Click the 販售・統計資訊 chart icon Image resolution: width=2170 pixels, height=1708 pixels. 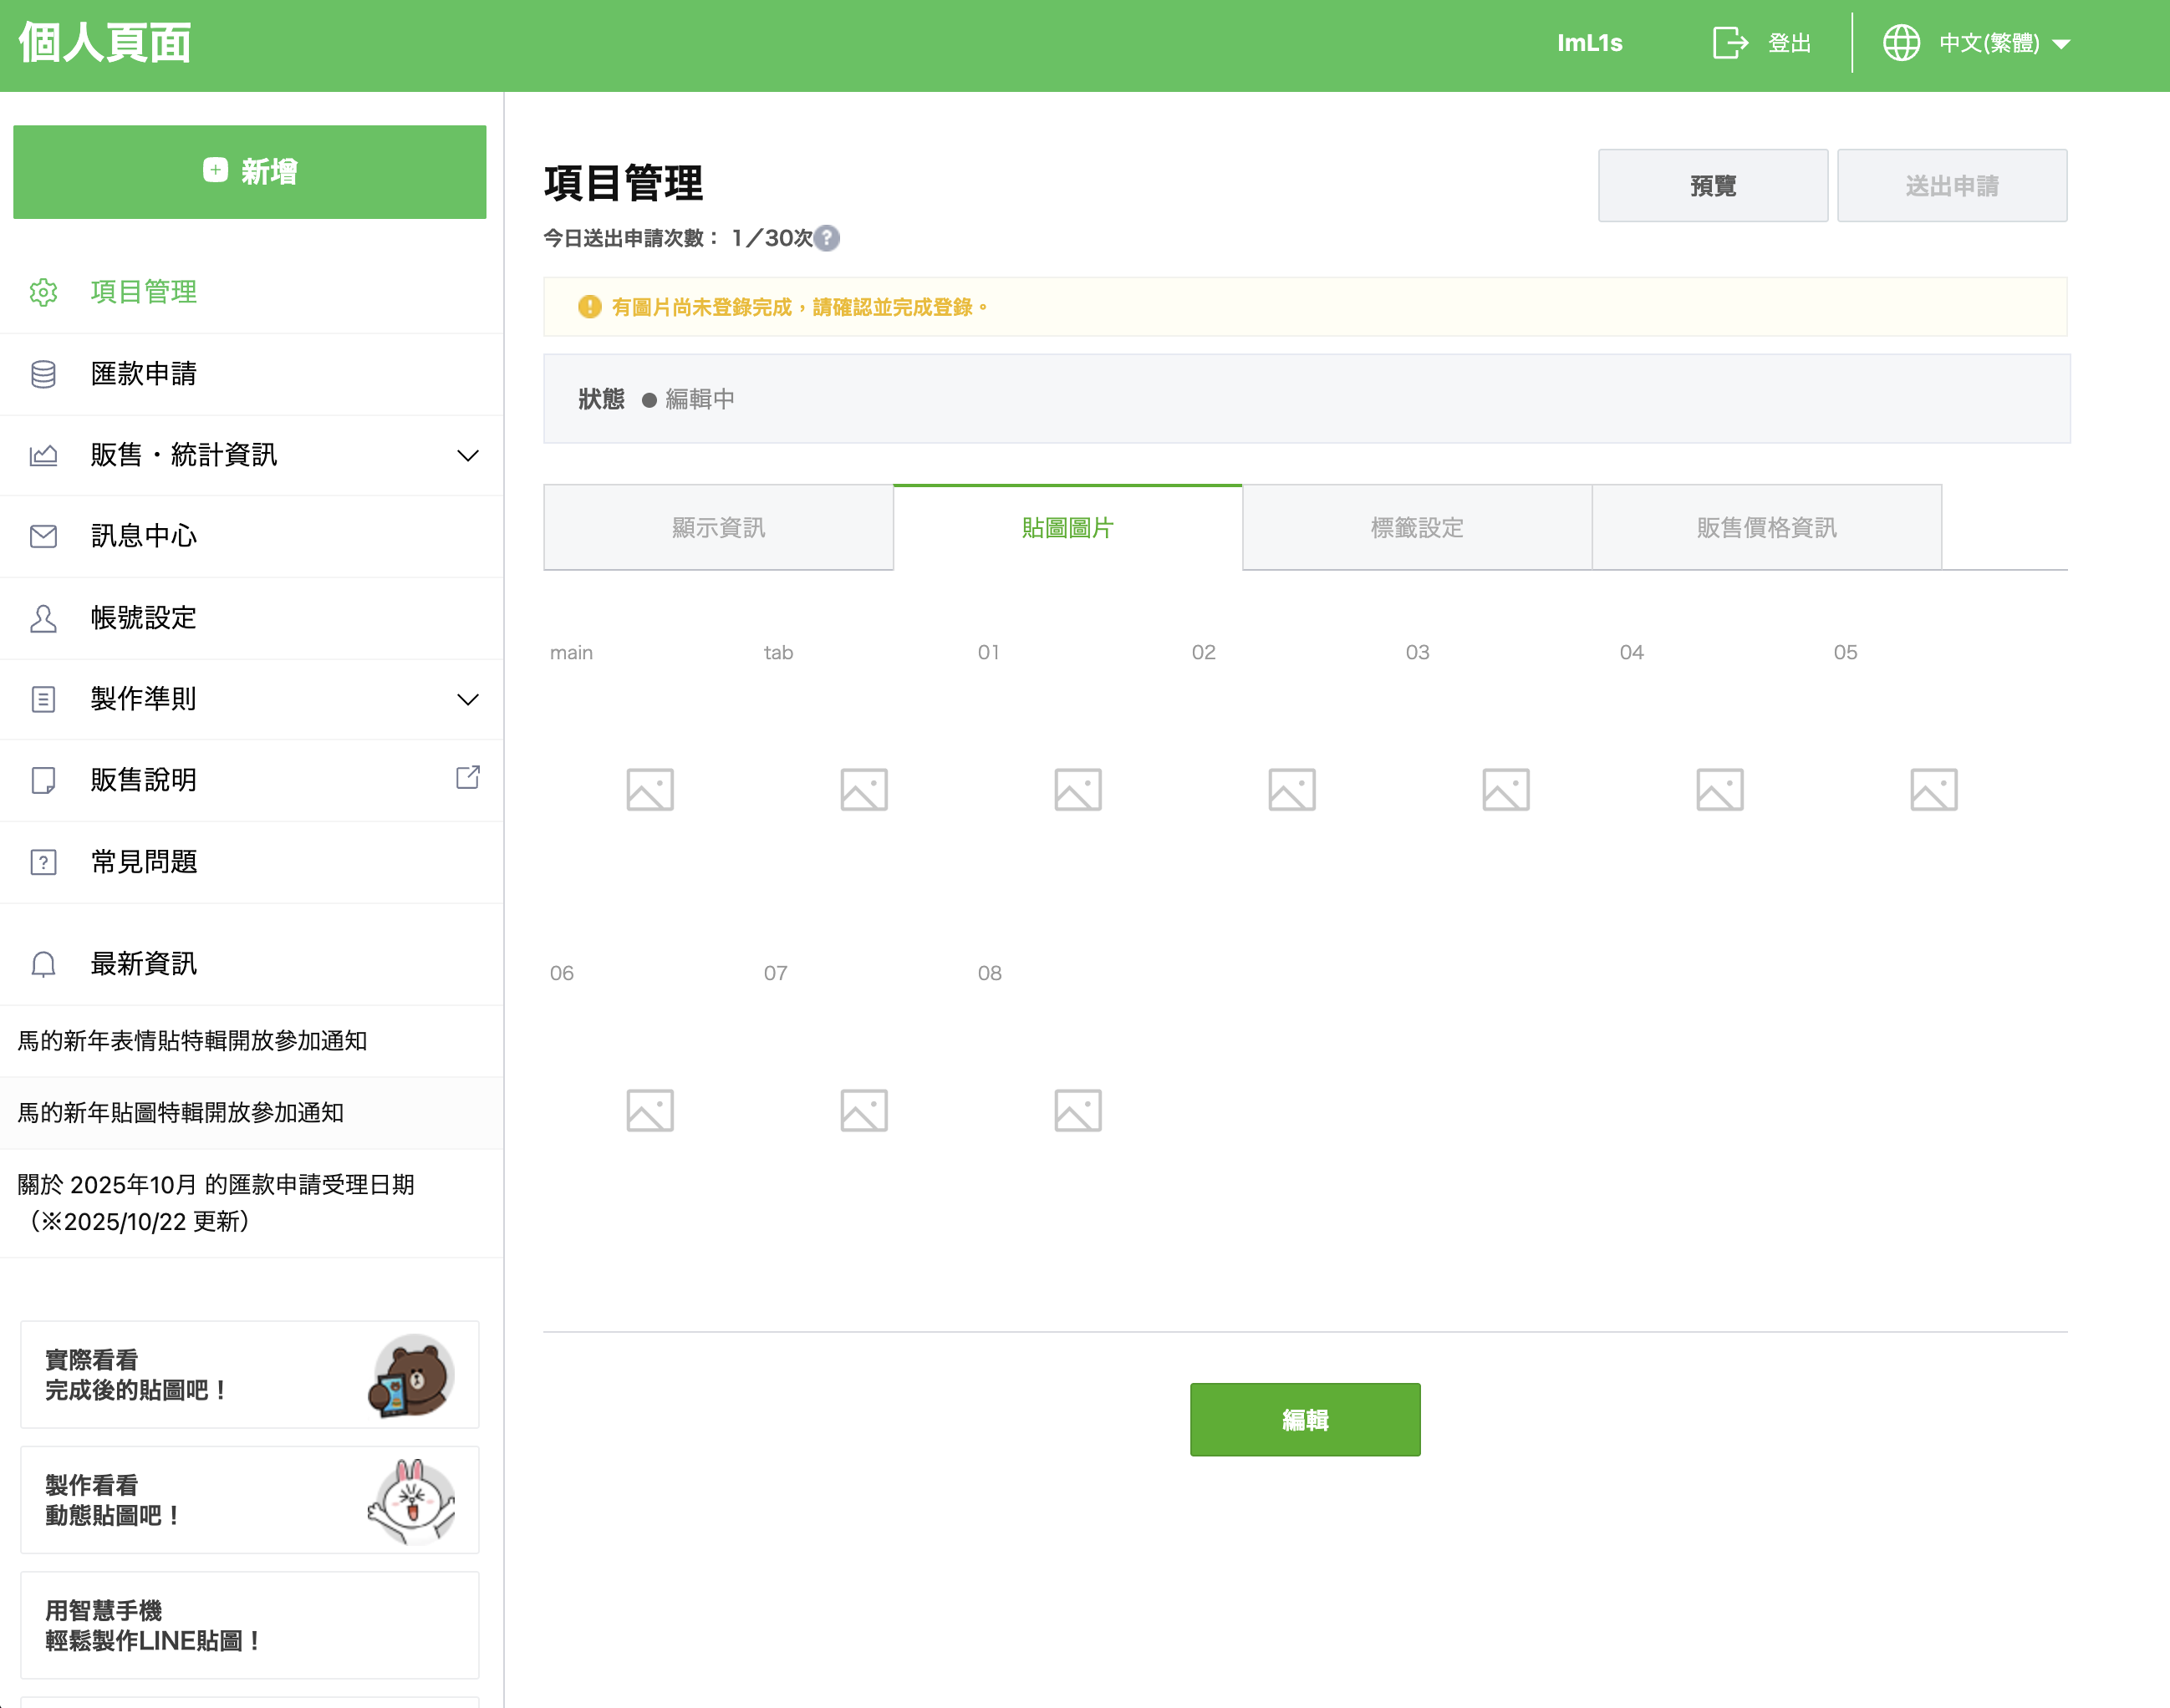pyautogui.click(x=43, y=455)
